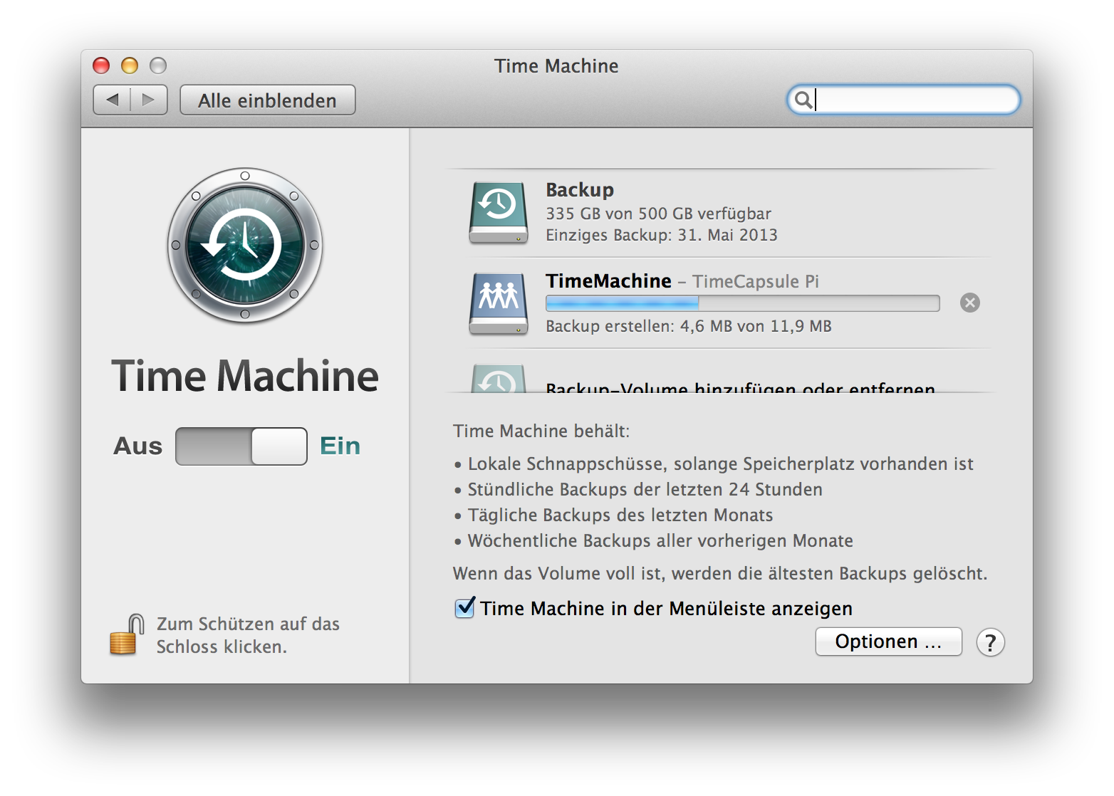
Task: Click the Lokale Schnappschüsse bullet line
Action: pos(713,464)
